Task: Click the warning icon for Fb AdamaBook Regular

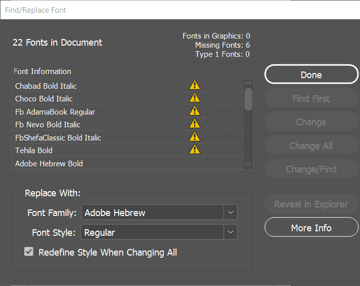Action: [195, 111]
